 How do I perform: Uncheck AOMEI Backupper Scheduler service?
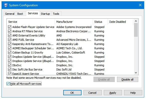[9, 48]
